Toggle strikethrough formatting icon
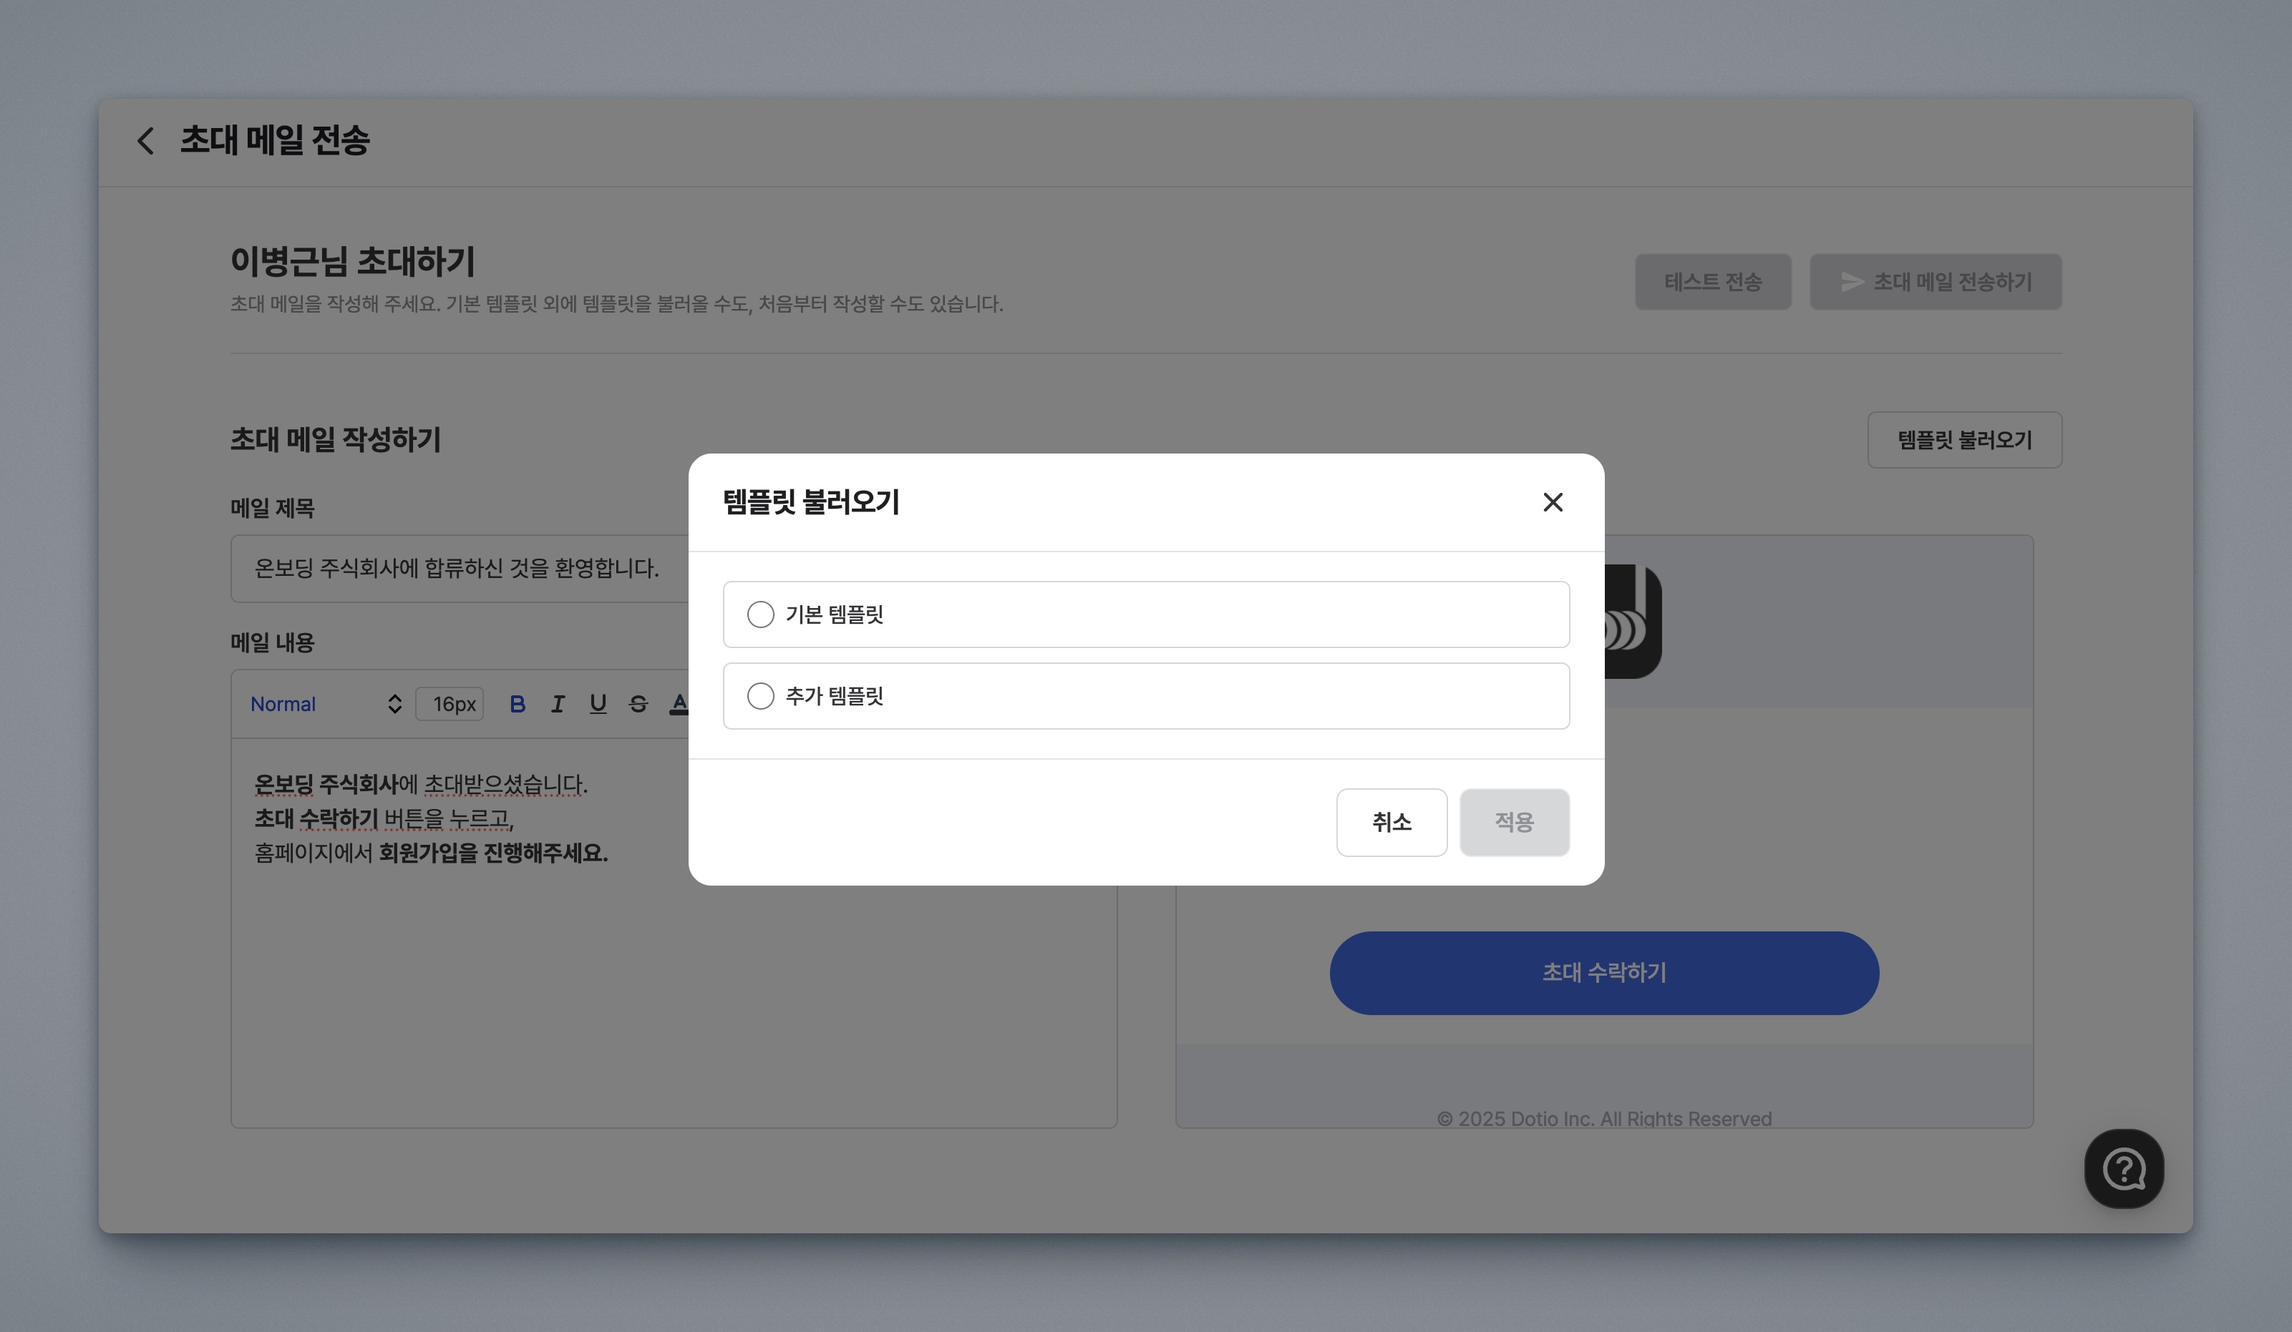The image size is (2292, 1332). (638, 704)
